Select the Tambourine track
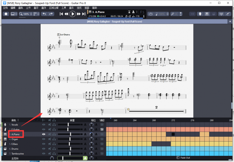 (17, 153)
